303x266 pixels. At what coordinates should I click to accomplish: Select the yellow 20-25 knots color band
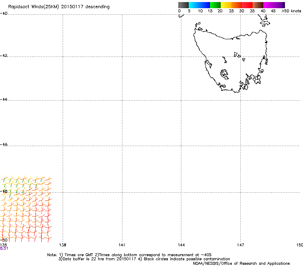click(226, 5)
